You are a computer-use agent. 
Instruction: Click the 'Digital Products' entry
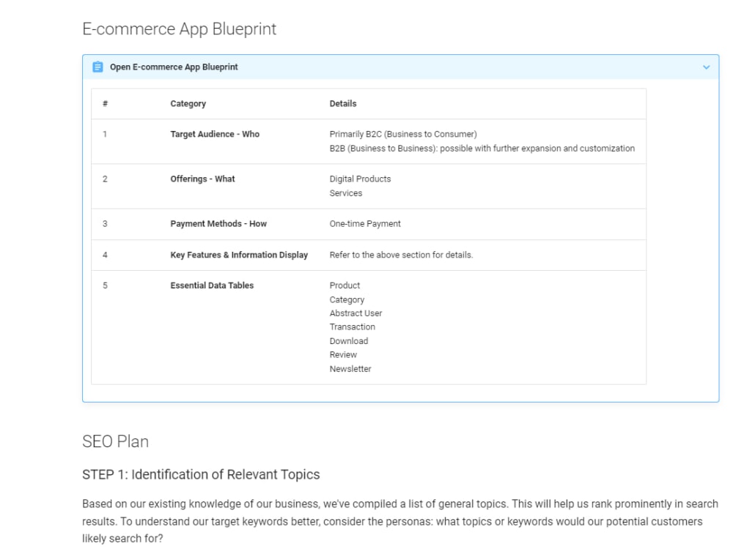[360, 179]
